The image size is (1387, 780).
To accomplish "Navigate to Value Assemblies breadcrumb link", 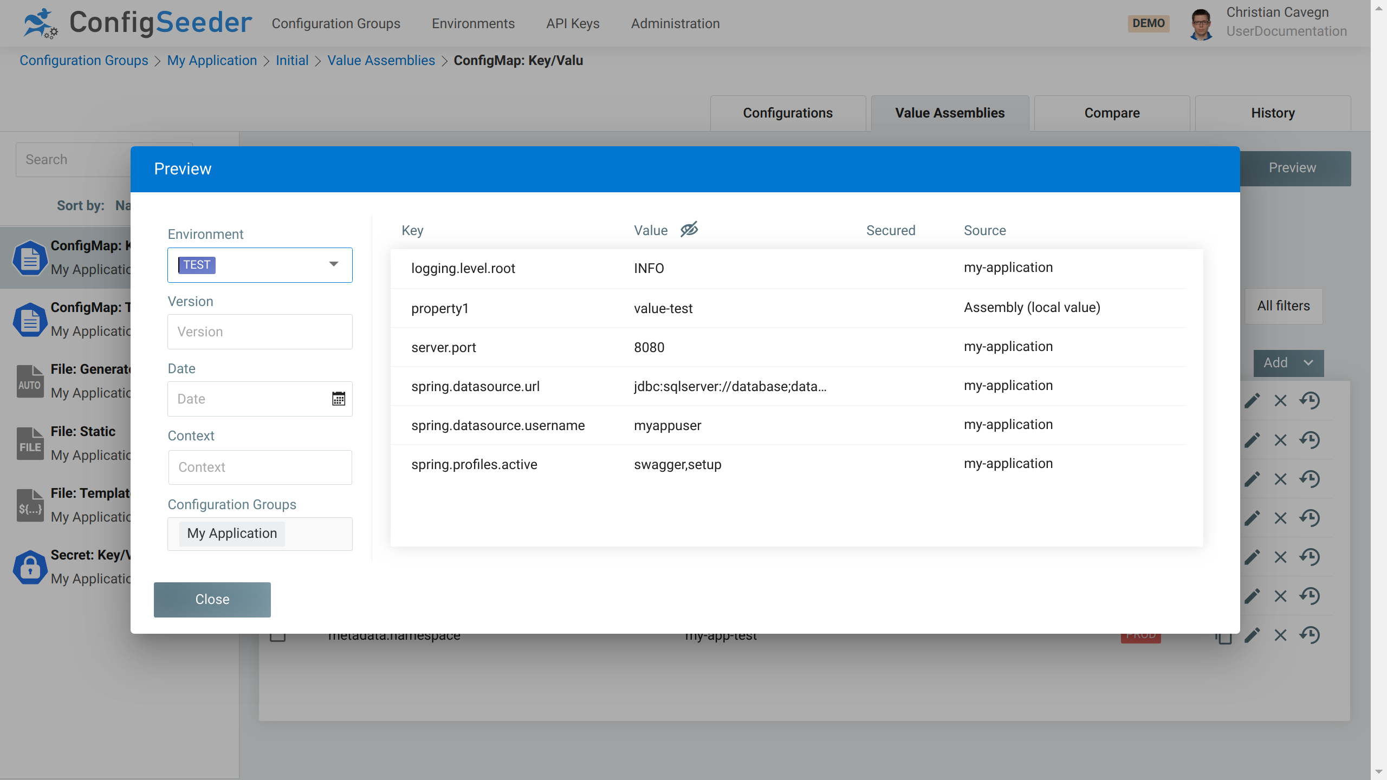I will pyautogui.click(x=381, y=60).
